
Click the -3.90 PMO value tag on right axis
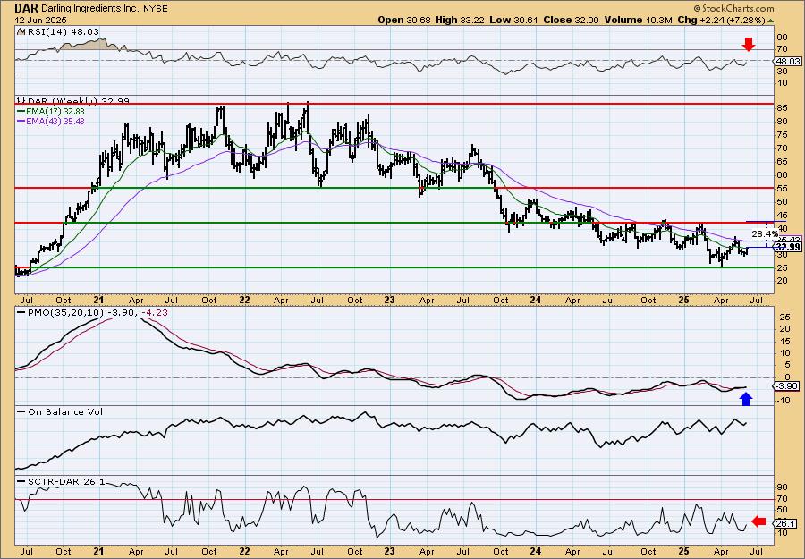[x=787, y=386]
